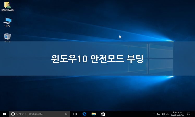This screenshot has height=117, width=195.
Task: Click the Cortana search box
Action: click(x=40, y=114)
